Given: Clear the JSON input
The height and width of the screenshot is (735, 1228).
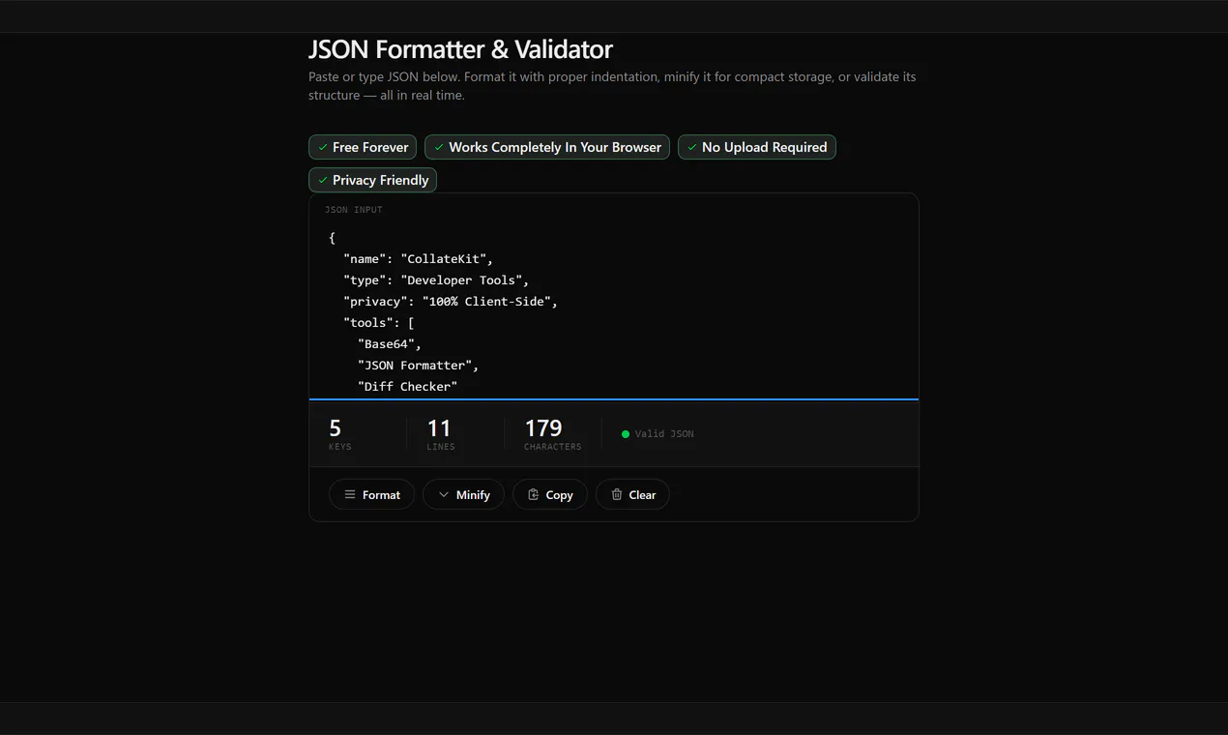Looking at the screenshot, I should pos(632,494).
